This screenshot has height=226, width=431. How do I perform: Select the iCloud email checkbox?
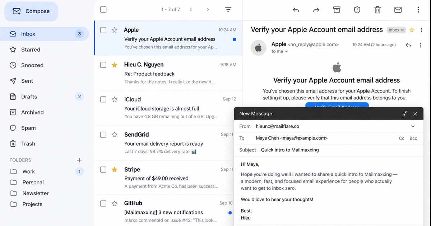(103, 100)
